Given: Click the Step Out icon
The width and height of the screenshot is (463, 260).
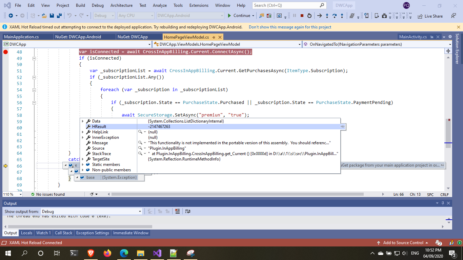Looking at the screenshot, I should [342, 16].
